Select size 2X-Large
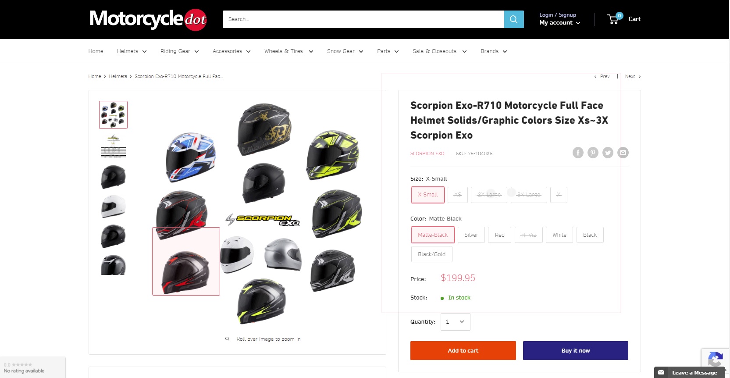 point(489,195)
